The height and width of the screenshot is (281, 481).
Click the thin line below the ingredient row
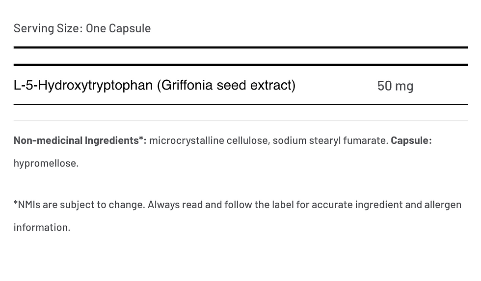240,104
